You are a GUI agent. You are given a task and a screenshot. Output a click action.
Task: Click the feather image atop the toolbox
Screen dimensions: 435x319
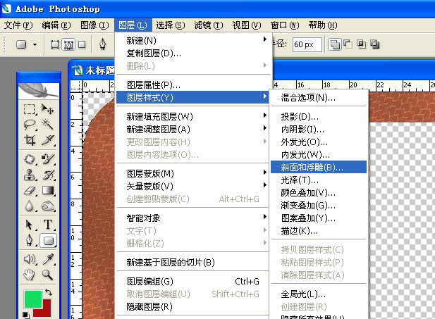[39, 91]
